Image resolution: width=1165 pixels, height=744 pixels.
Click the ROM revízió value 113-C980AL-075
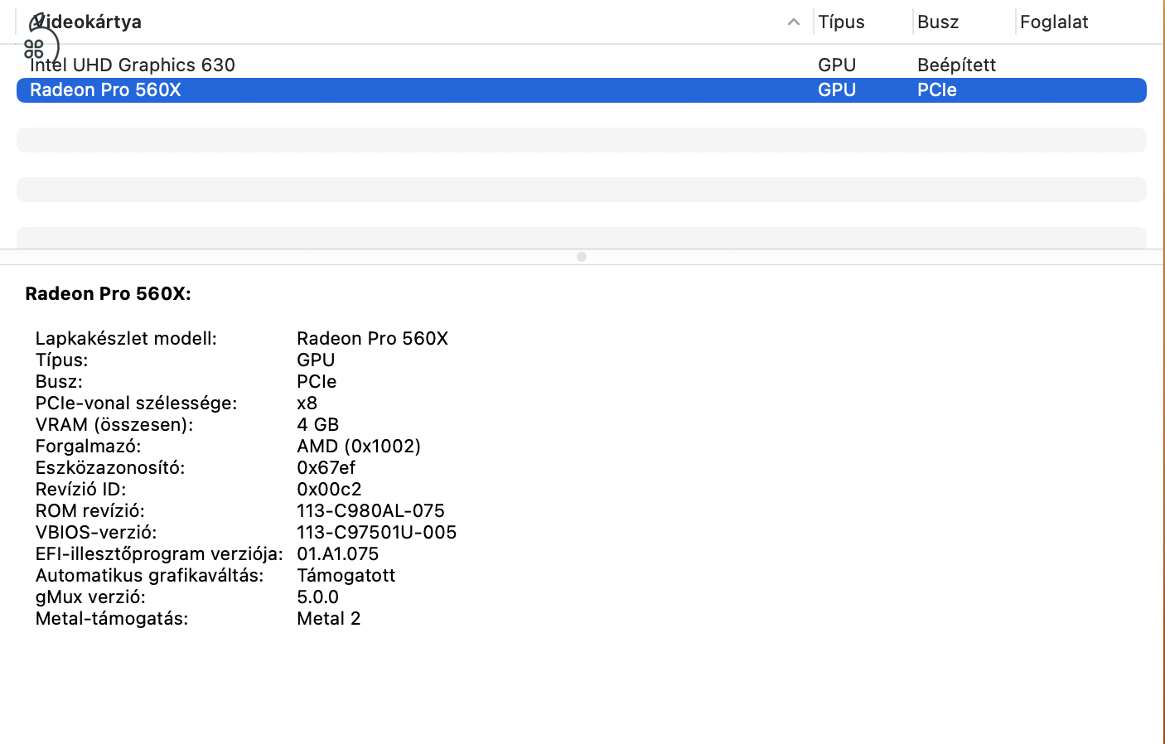pos(370,511)
